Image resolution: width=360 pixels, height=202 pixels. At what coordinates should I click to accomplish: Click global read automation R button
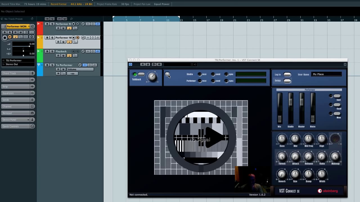59,19
